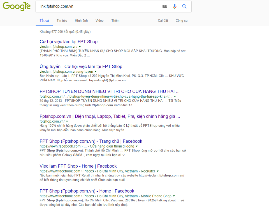Open Ứng tuyển - Cơ hội việc làm result
The width and height of the screenshot is (269, 212).
(x=81, y=67)
